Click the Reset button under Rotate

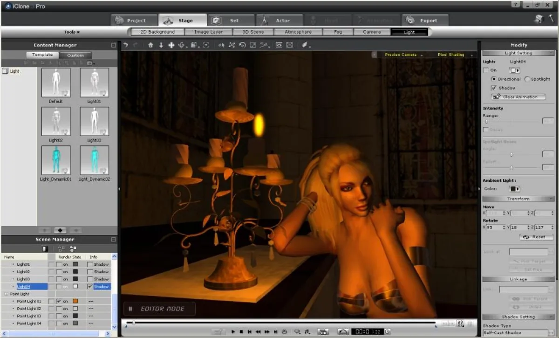(536, 237)
